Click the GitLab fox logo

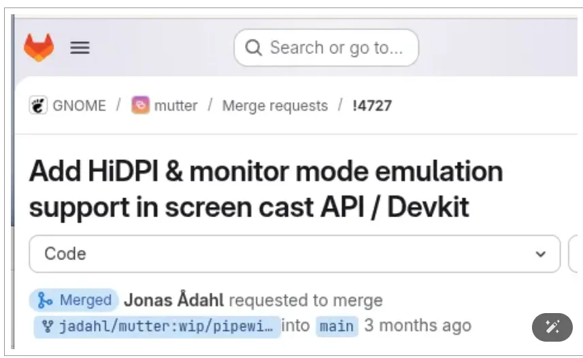pyautogui.click(x=39, y=48)
